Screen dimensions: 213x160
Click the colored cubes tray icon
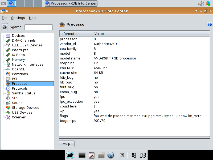pos(208,3)
